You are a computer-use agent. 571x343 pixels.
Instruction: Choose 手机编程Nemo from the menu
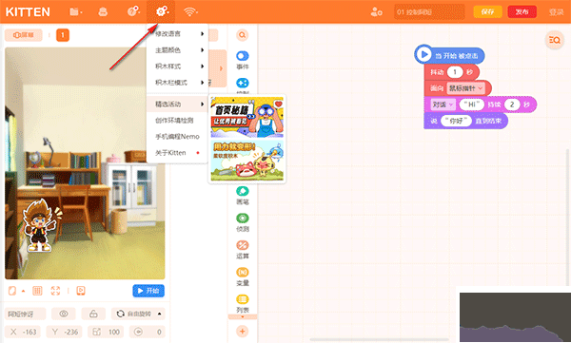click(x=177, y=137)
